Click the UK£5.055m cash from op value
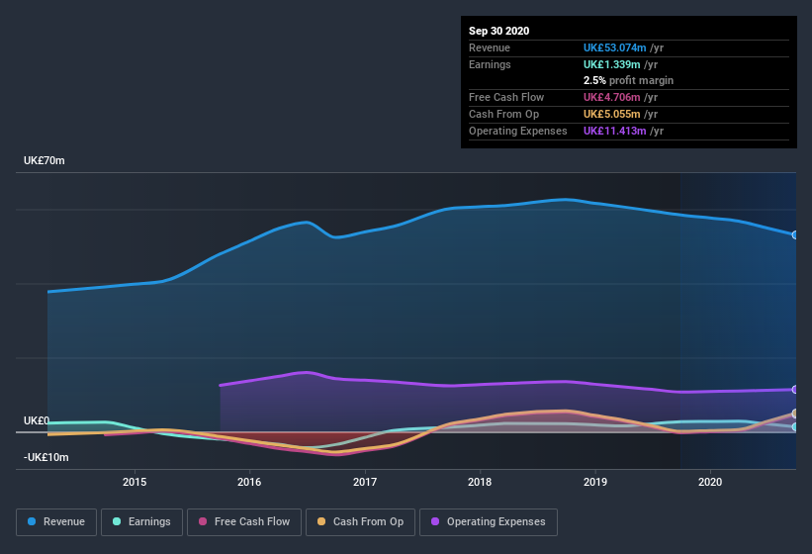The height and width of the screenshot is (554, 812). click(x=611, y=114)
